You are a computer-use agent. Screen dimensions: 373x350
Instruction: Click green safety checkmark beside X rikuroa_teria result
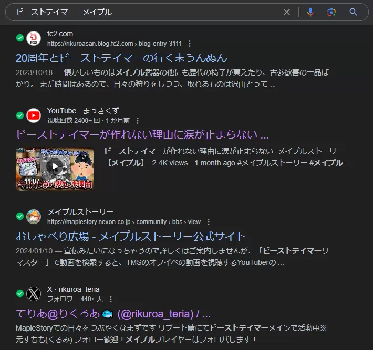click(x=20, y=293)
